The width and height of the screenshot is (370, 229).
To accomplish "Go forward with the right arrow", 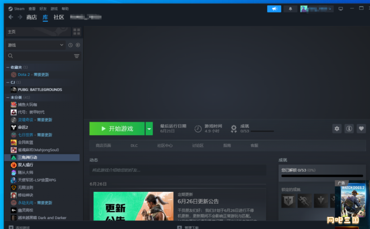I will (x=20, y=17).
